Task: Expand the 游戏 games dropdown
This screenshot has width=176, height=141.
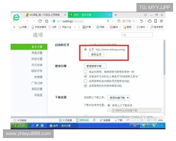Action: pos(147,27)
